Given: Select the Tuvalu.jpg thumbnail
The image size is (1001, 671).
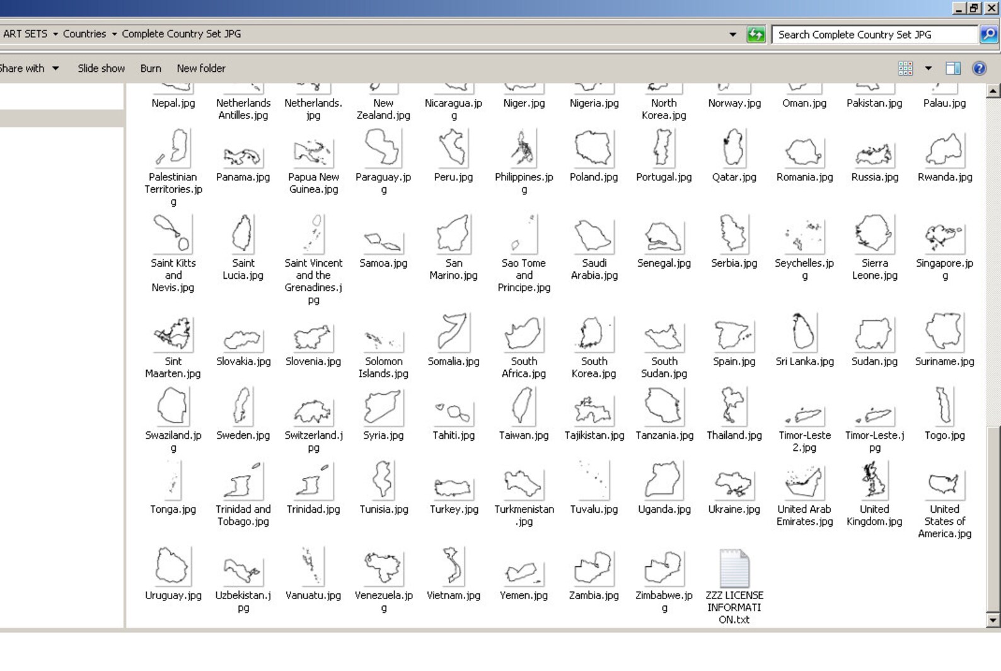Looking at the screenshot, I should (x=593, y=480).
